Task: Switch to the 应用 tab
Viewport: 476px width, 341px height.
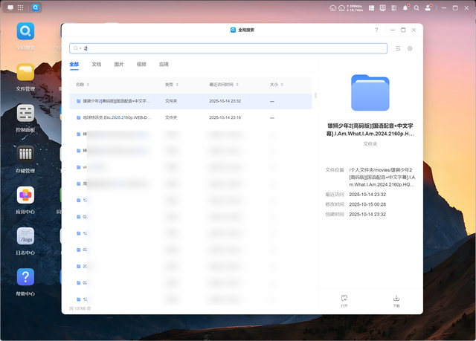Action: coord(164,64)
